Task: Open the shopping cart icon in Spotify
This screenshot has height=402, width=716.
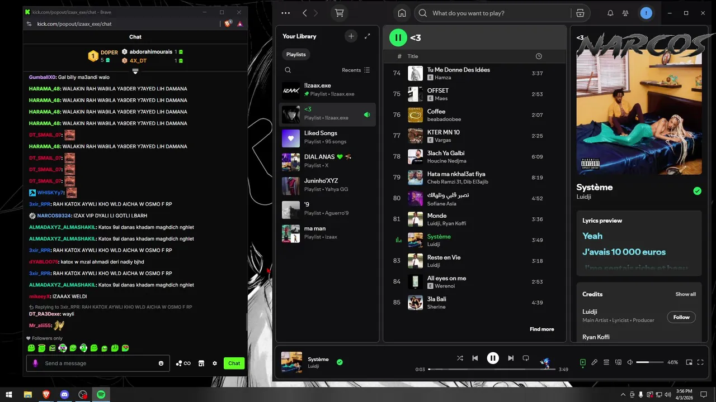Action: click(x=339, y=13)
